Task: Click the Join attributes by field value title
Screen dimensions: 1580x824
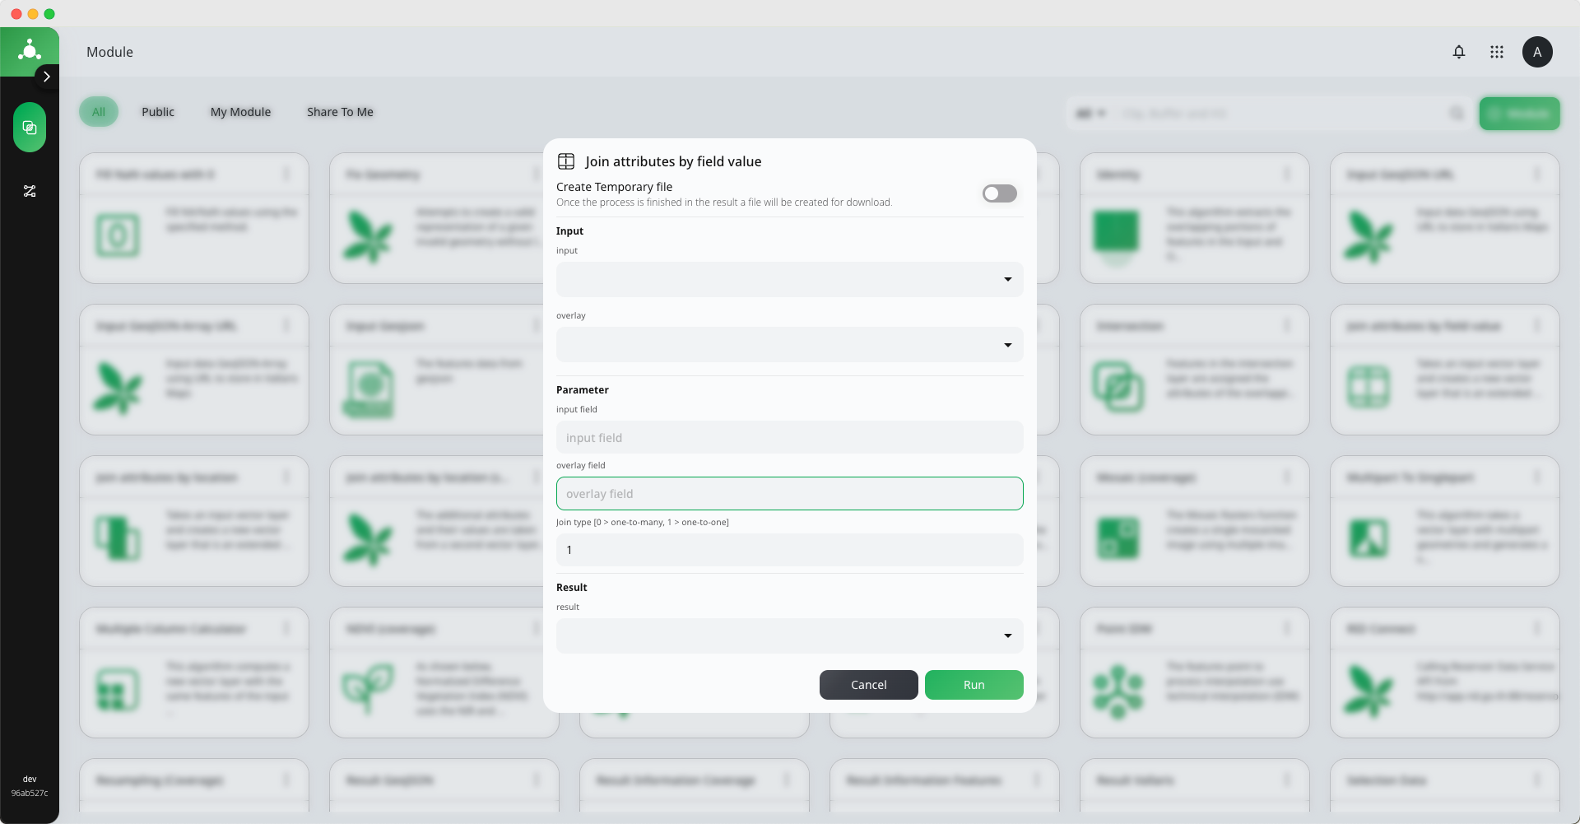Action: click(673, 161)
